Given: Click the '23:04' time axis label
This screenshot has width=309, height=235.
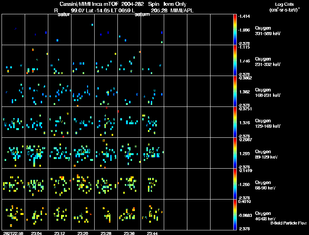Looking at the screenshot, I should pyautogui.click(x=36, y=233).
